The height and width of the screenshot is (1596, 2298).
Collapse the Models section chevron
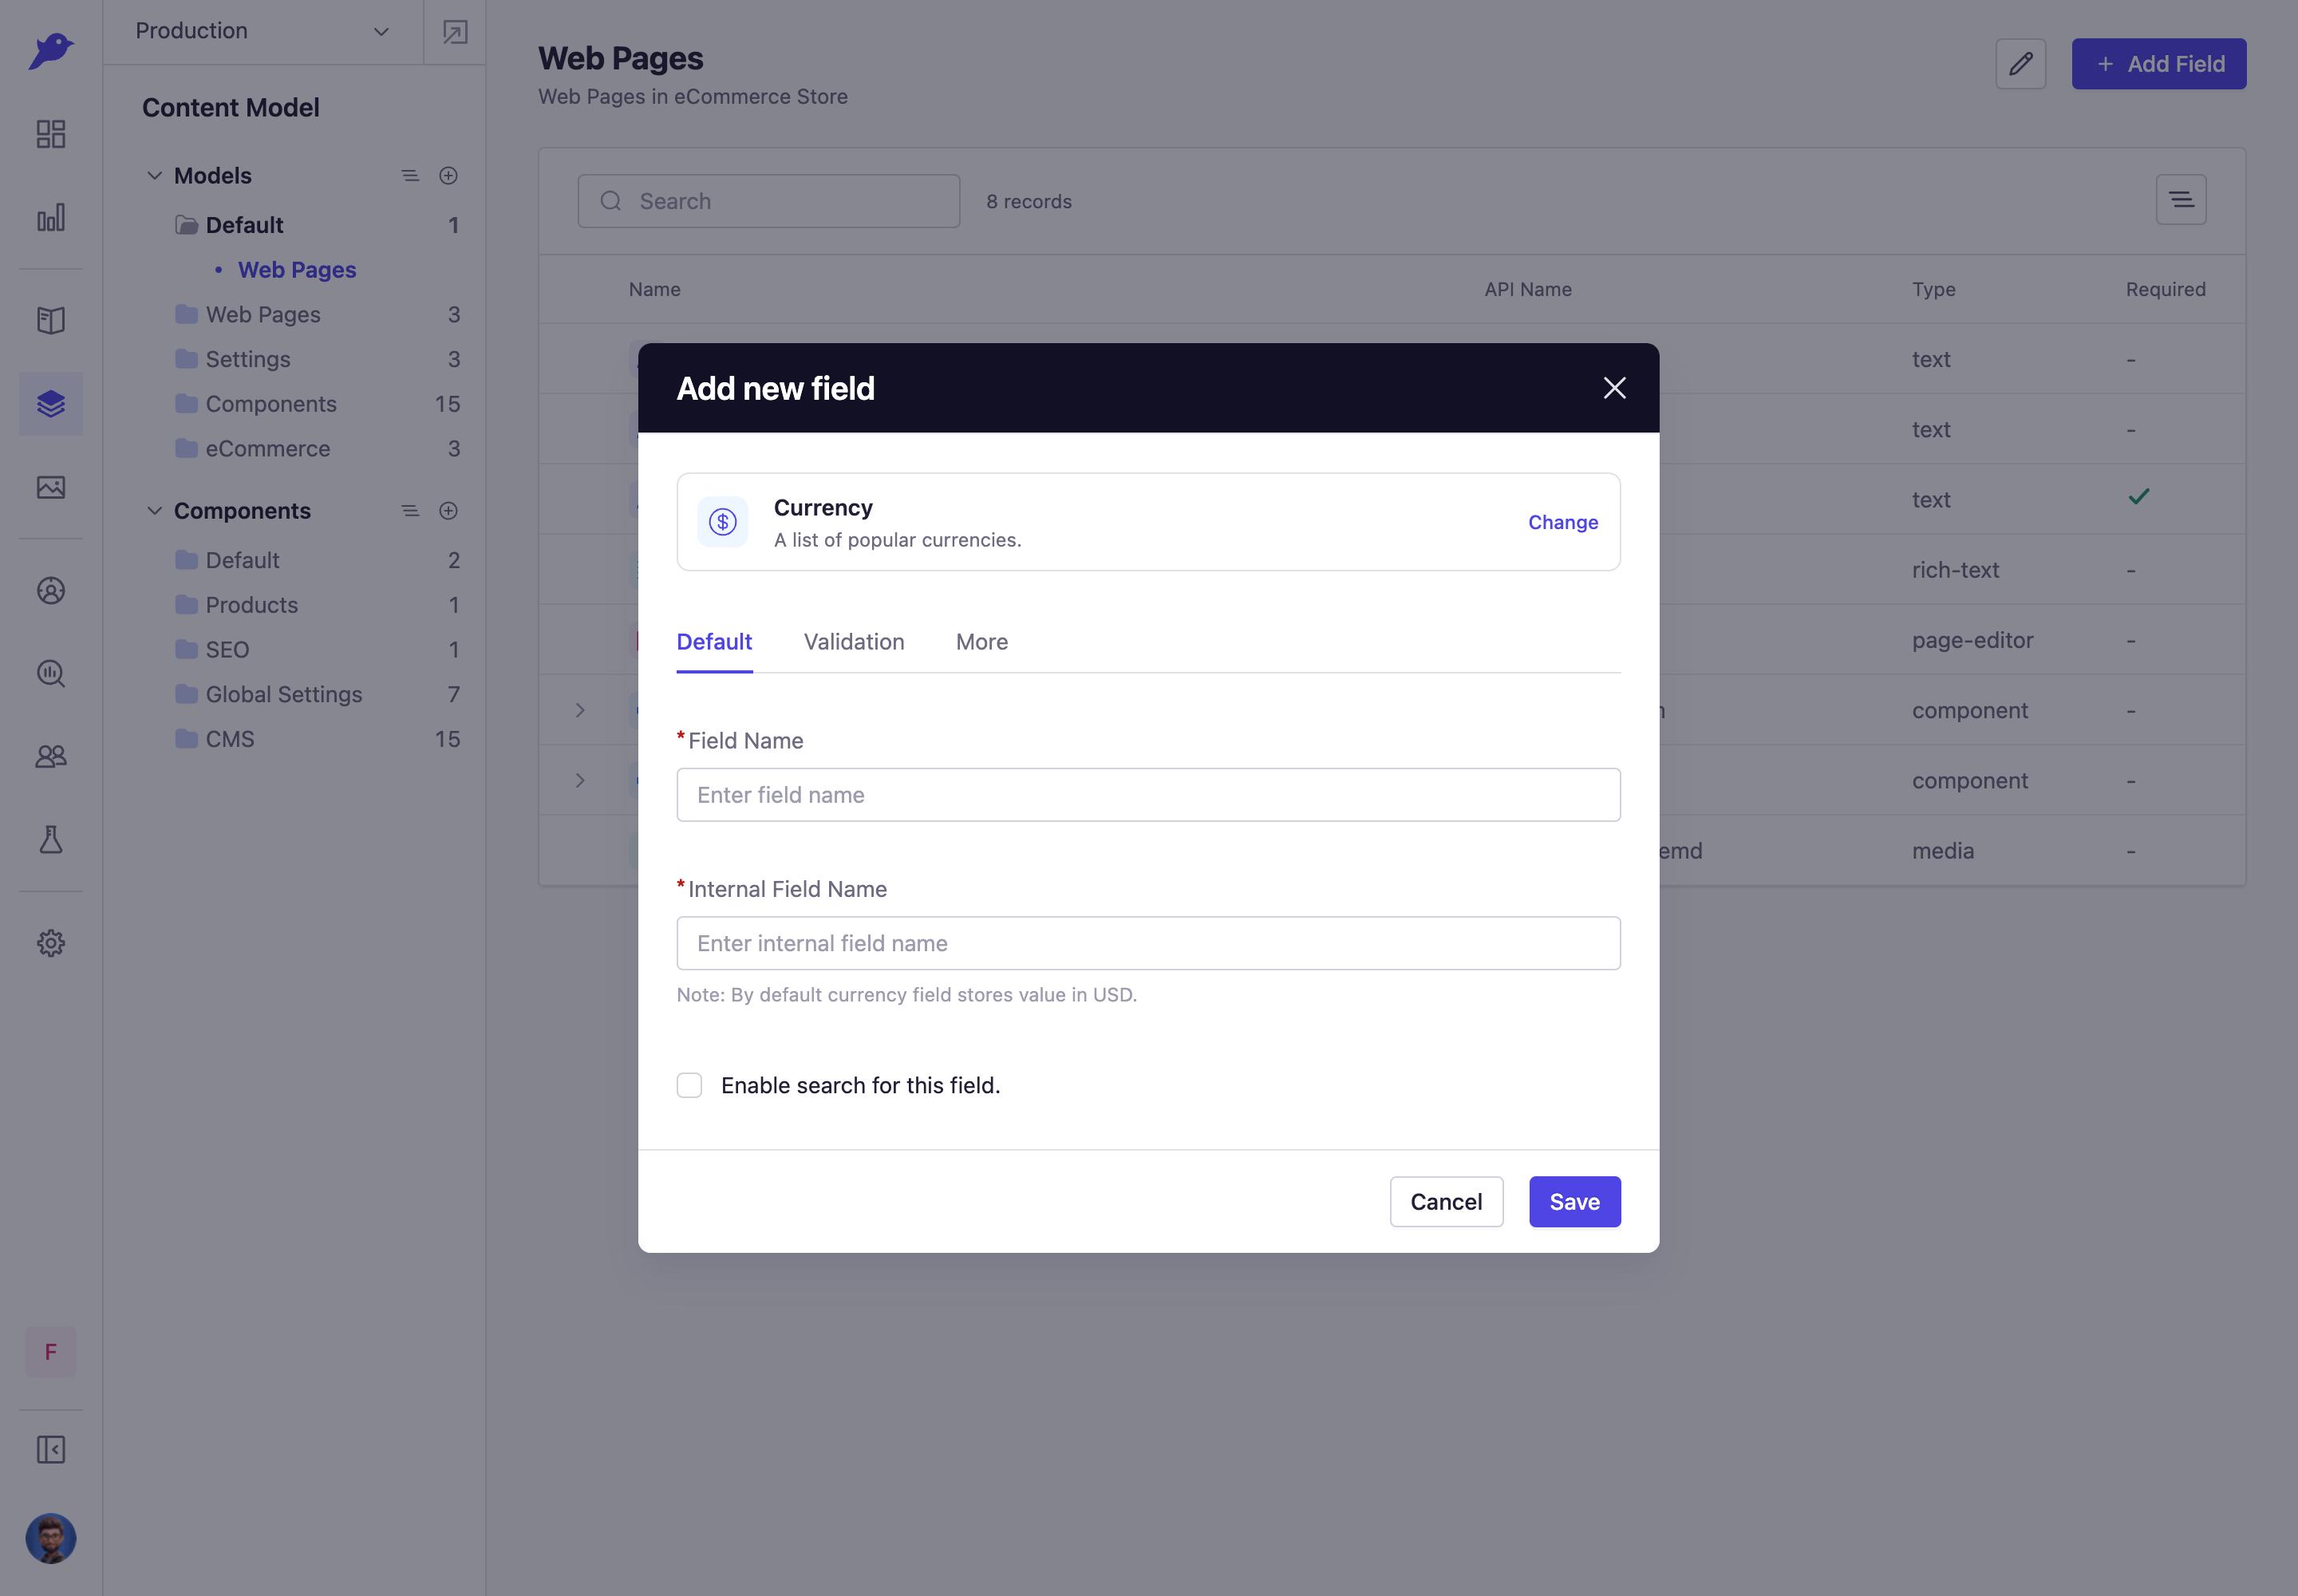click(155, 176)
